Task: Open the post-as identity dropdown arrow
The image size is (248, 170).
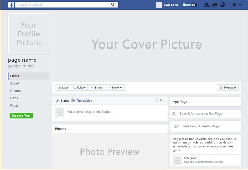Action: click(161, 100)
